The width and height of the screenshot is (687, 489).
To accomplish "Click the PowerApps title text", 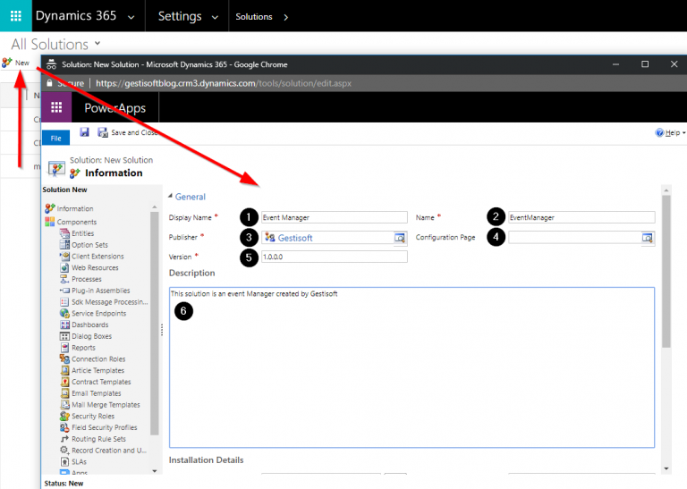I will point(114,108).
